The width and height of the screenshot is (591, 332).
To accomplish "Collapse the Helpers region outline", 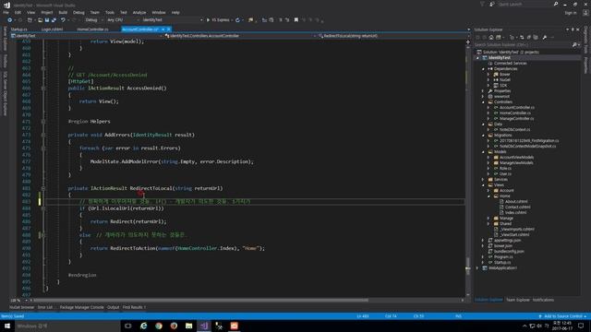I will coord(43,122).
